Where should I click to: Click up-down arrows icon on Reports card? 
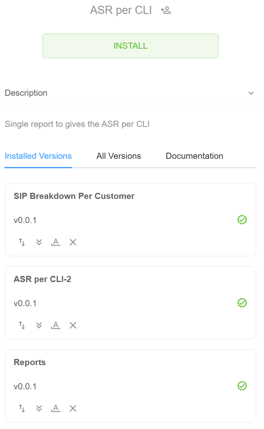coord(22,409)
